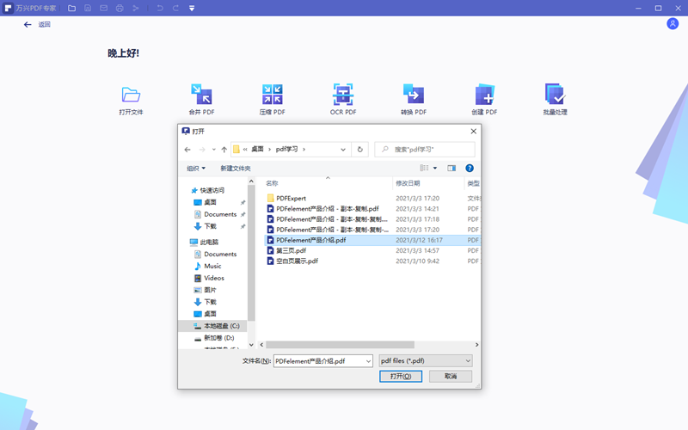
Task: Click the 新建文件夹 new folder menu item
Action: click(236, 169)
